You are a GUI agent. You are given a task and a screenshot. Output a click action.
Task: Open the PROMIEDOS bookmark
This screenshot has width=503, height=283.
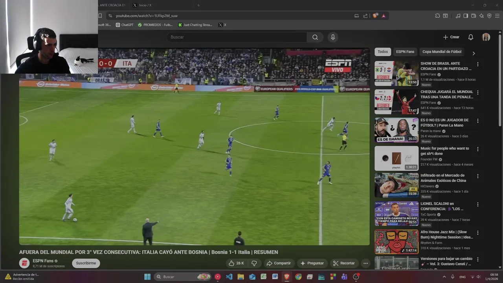point(155,25)
